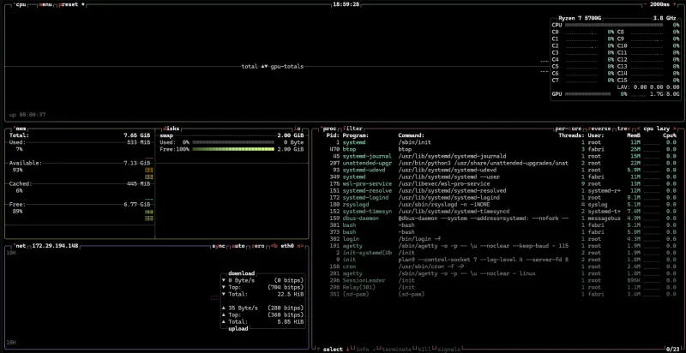This screenshot has width=686, height=353.
Task: Toggle network sync scaling
Action: pos(219,246)
